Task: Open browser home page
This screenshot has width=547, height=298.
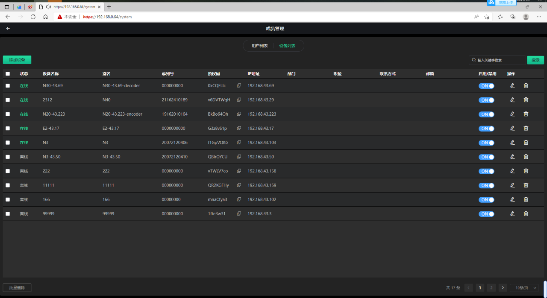Action: [45, 17]
